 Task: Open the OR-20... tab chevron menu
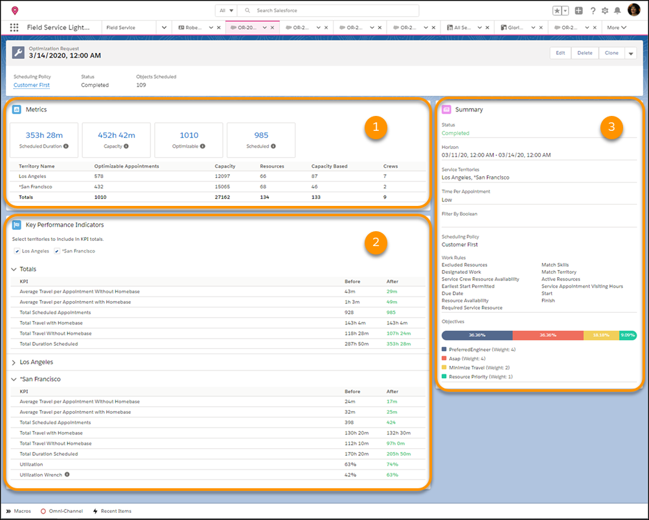[x=264, y=28]
